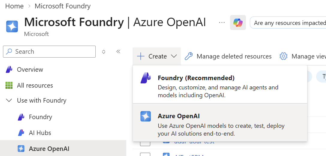The image size is (326, 156).
Task: Open the Manage view toolbar option
Action: (x=303, y=56)
